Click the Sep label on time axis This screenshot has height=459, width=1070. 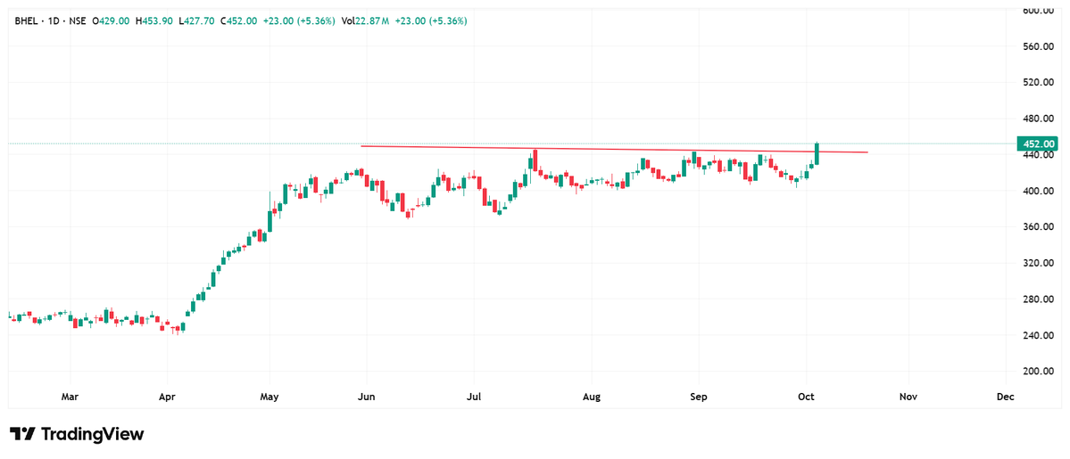click(698, 397)
